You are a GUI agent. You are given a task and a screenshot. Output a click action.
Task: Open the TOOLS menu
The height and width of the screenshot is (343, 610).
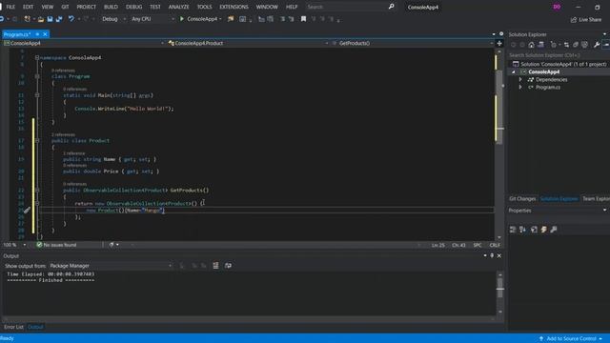click(204, 7)
